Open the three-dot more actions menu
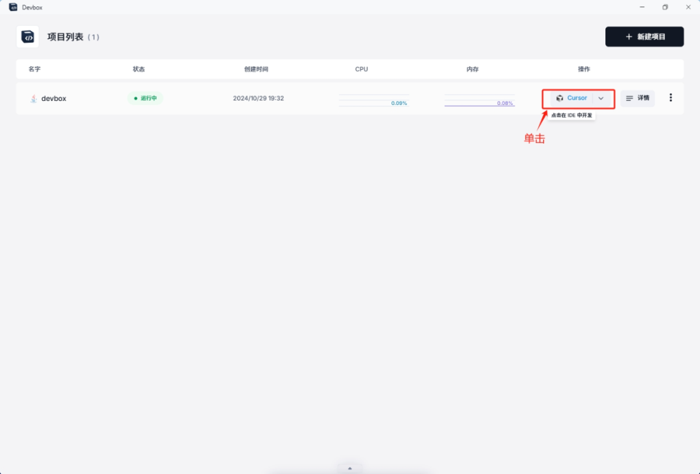Image resolution: width=700 pixels, height=474 pixels. 671,98
